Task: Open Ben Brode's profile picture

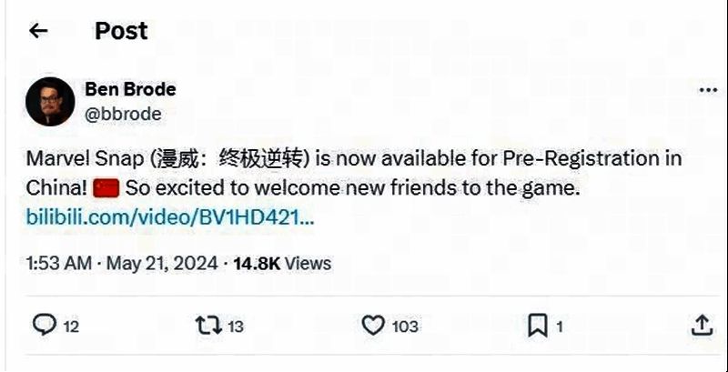Action: point(50,102)
